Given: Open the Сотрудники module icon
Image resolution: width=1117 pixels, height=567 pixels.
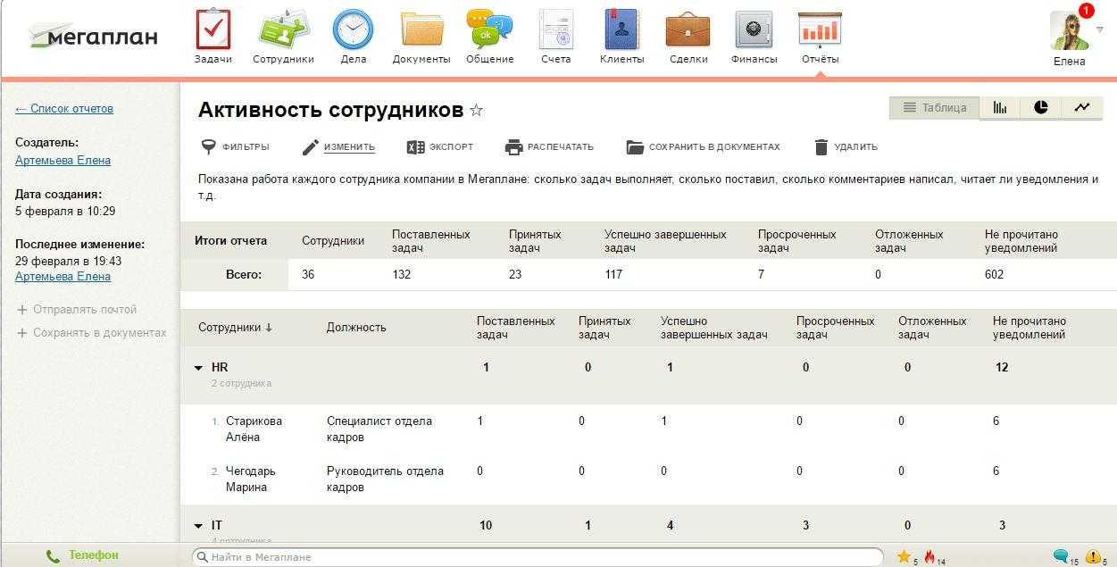Looking at the screenshot, I should pos(283,31).
